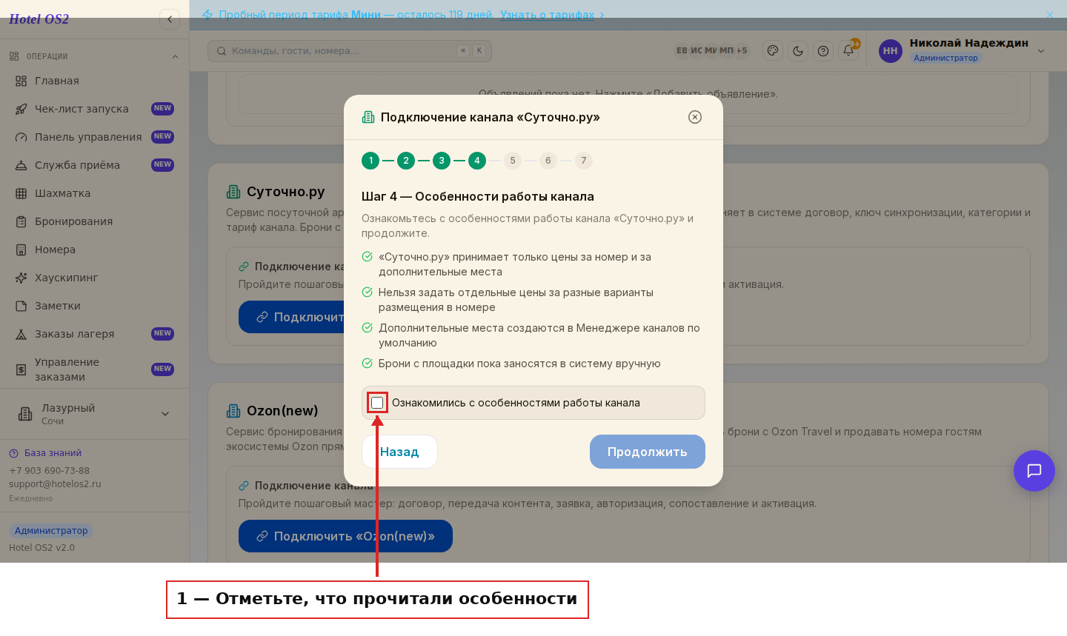Click the hotel building icon near 'Лазурный'
Viewport: 1067px width, 636px height.
(25, 414)
